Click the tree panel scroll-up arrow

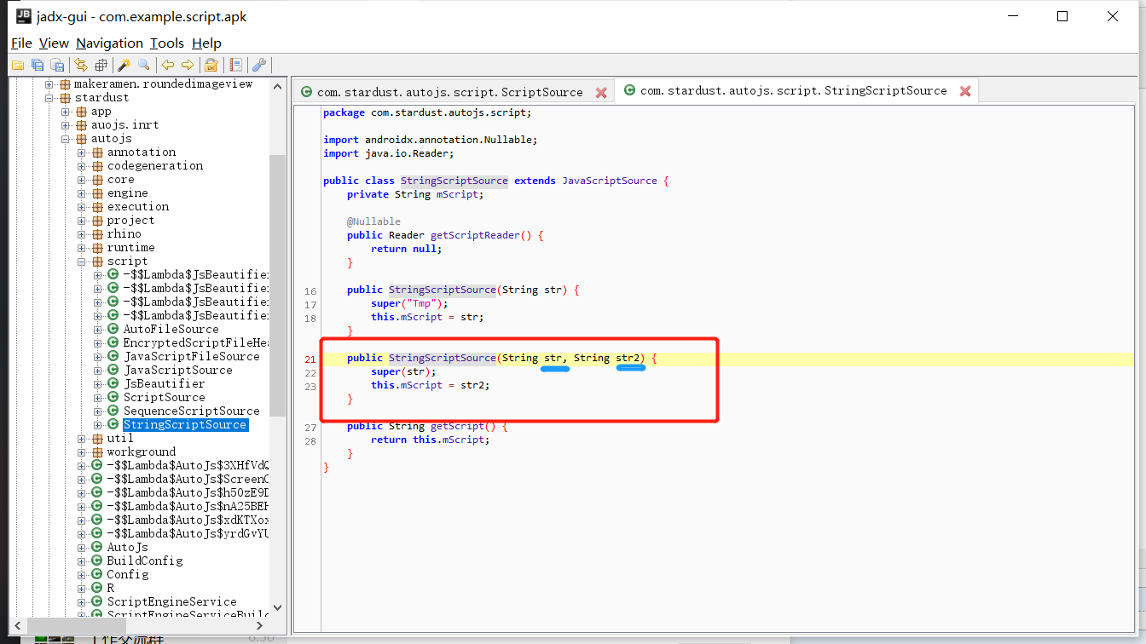[277, 86]
